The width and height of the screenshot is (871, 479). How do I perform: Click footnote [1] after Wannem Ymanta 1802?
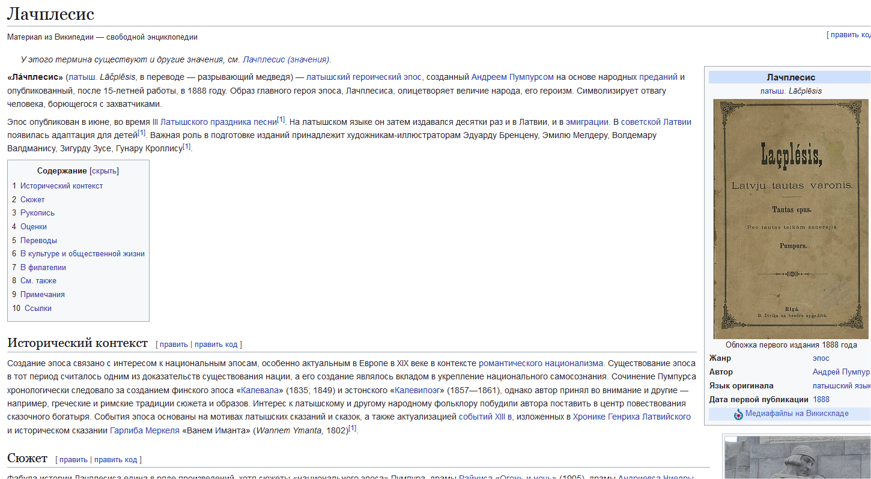[x=353, y=428]
